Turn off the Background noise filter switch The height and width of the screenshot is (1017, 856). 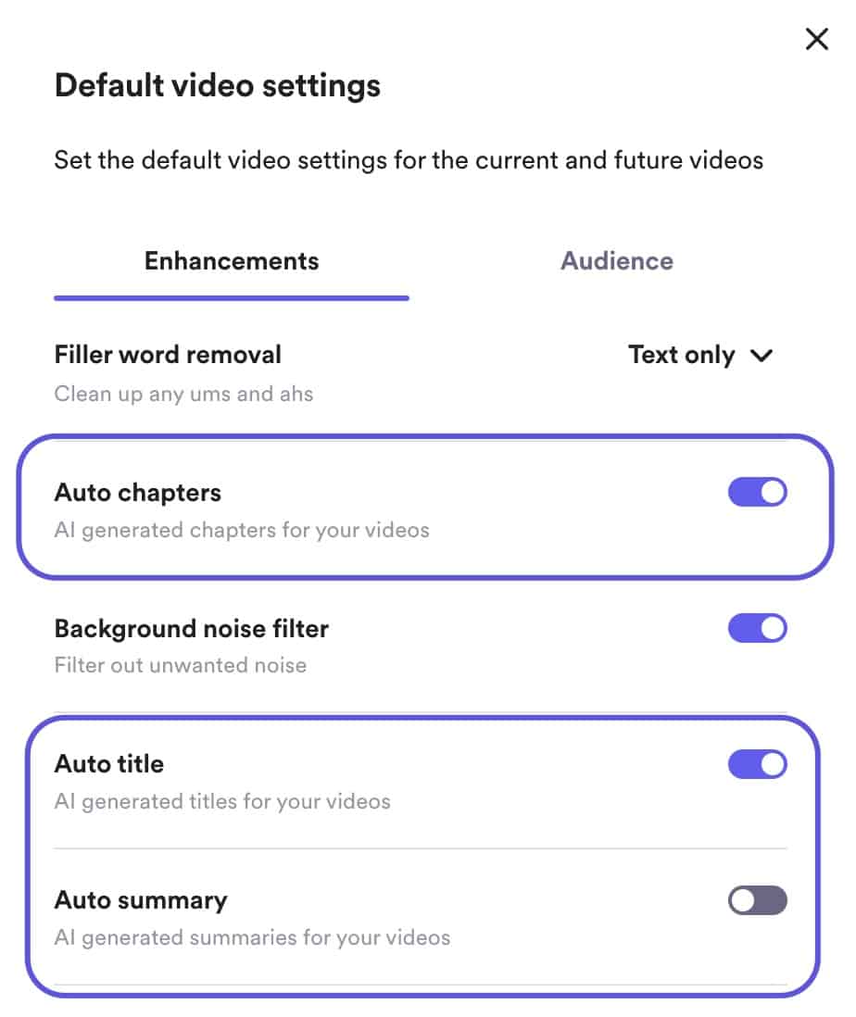(x=757, y=629)
